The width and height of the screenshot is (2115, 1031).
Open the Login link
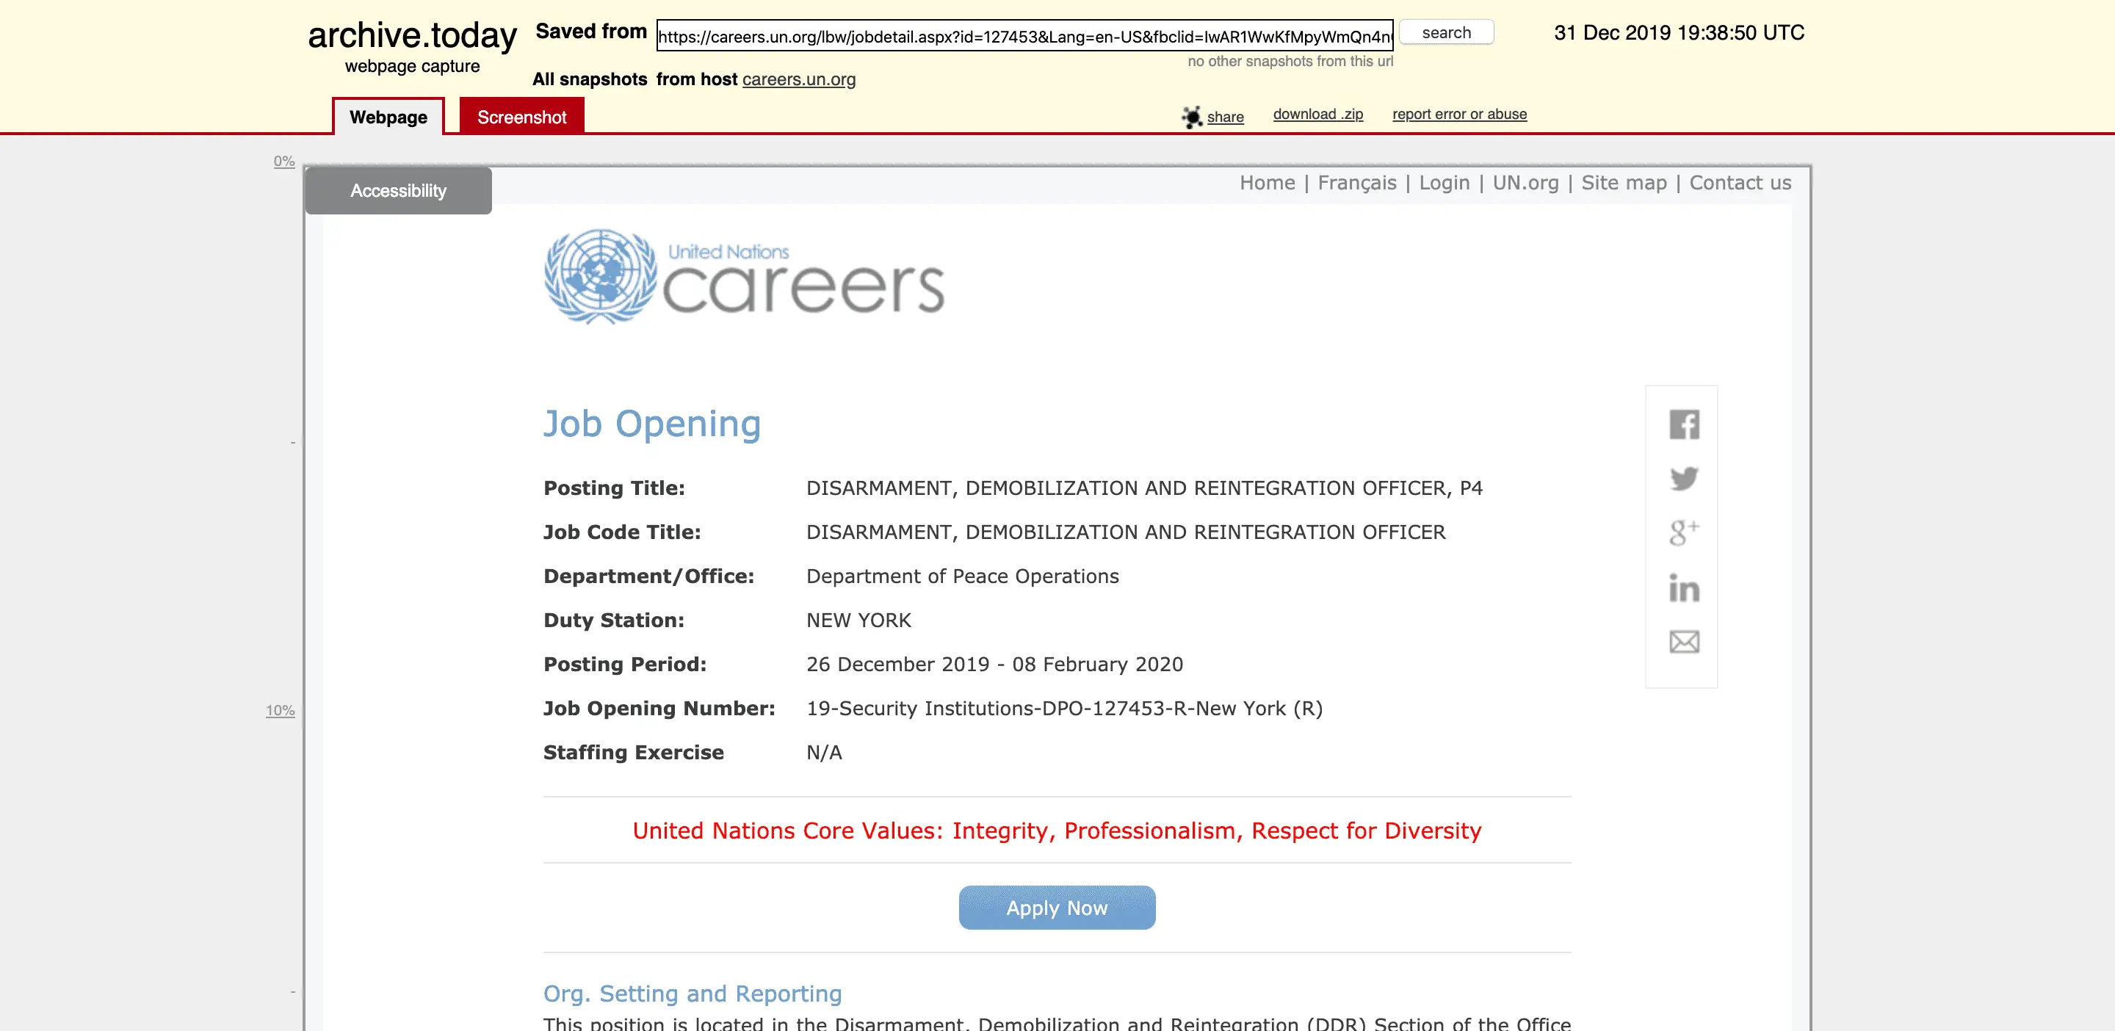pyautogui.click(x=1443, y=183)
